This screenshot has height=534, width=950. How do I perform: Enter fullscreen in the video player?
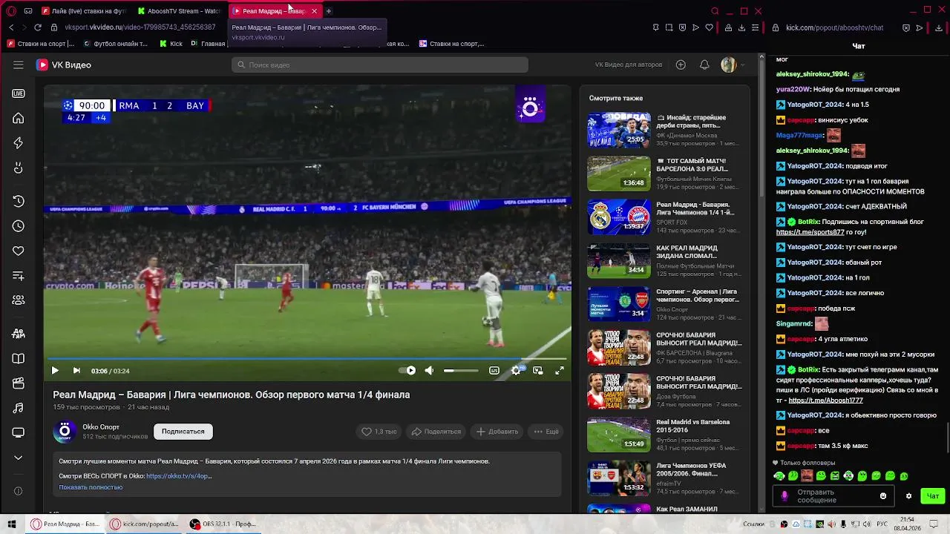pos(560,370)
